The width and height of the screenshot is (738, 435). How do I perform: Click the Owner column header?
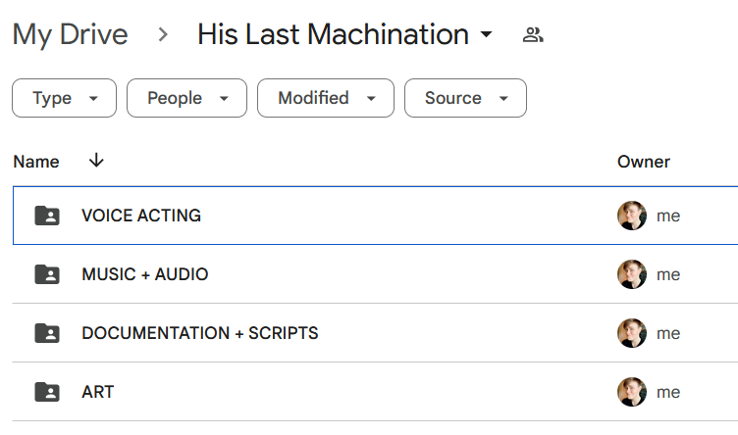644,162
